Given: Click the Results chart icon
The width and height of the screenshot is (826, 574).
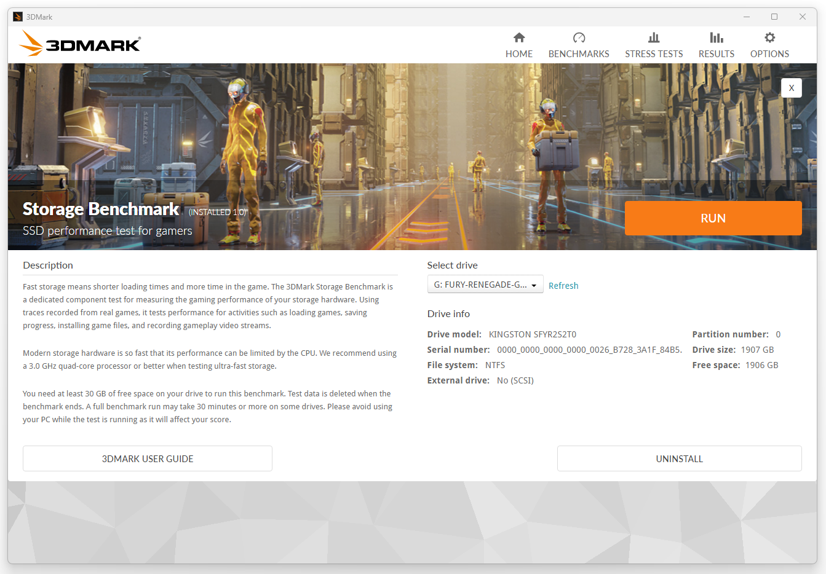Looking at the screenshot, I should point(716,38).
